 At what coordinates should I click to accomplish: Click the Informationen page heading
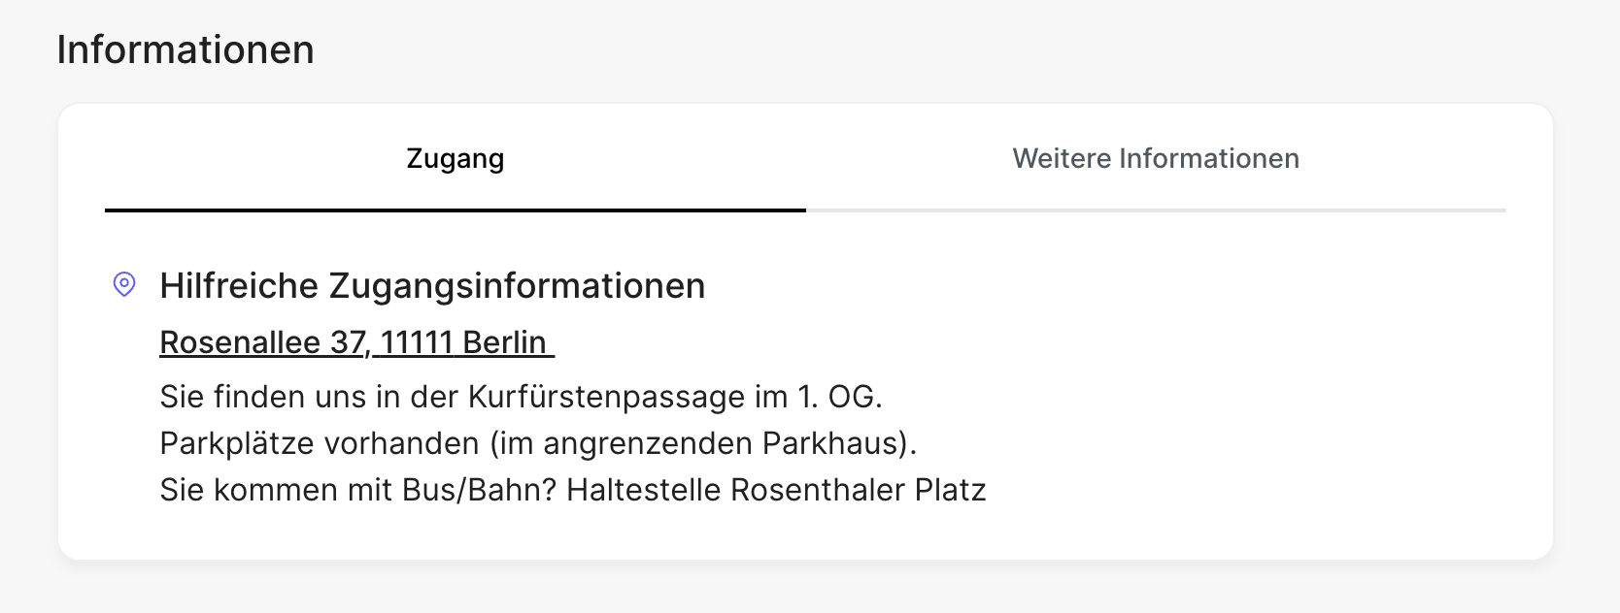coord(186,49)
